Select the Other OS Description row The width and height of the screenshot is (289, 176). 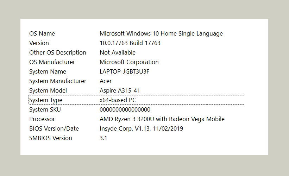pyautogui.click(x=136, y=52)
